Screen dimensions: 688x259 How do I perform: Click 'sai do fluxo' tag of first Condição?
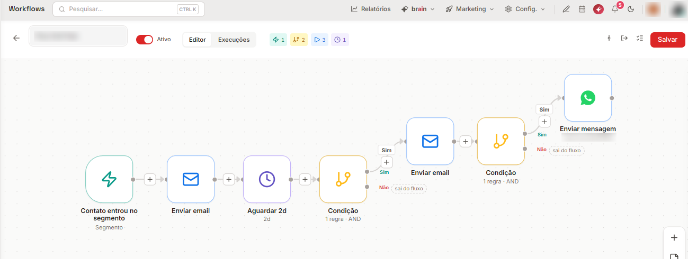(409, 188)
